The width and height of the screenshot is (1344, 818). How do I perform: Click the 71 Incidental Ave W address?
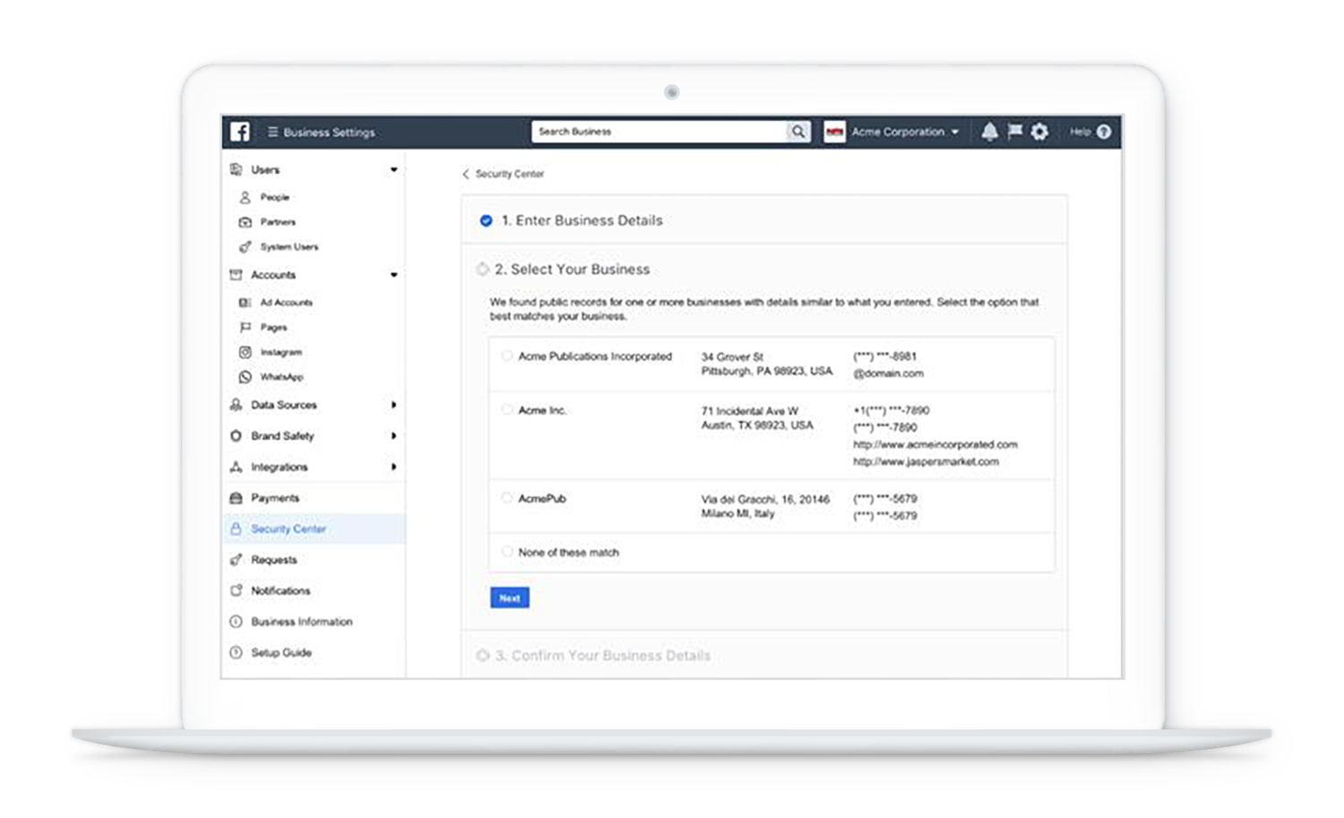(749, 411)
